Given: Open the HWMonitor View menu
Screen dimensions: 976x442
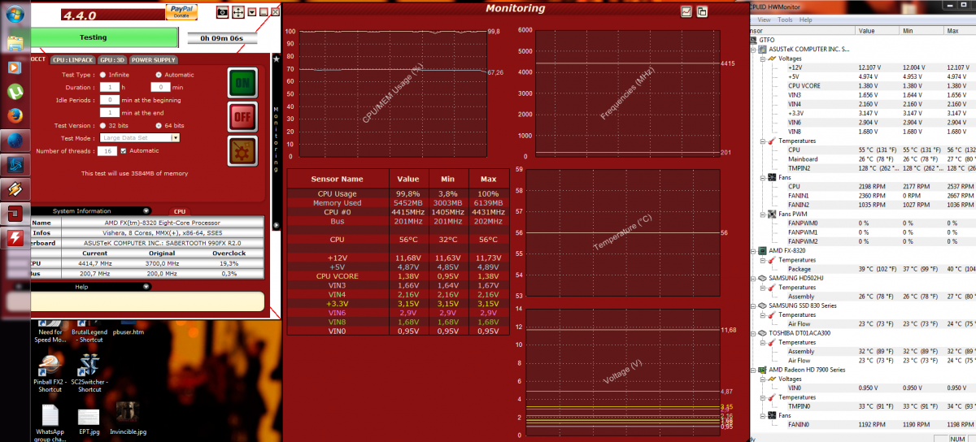Looking at the screenshot, I should tap(765, 19).
